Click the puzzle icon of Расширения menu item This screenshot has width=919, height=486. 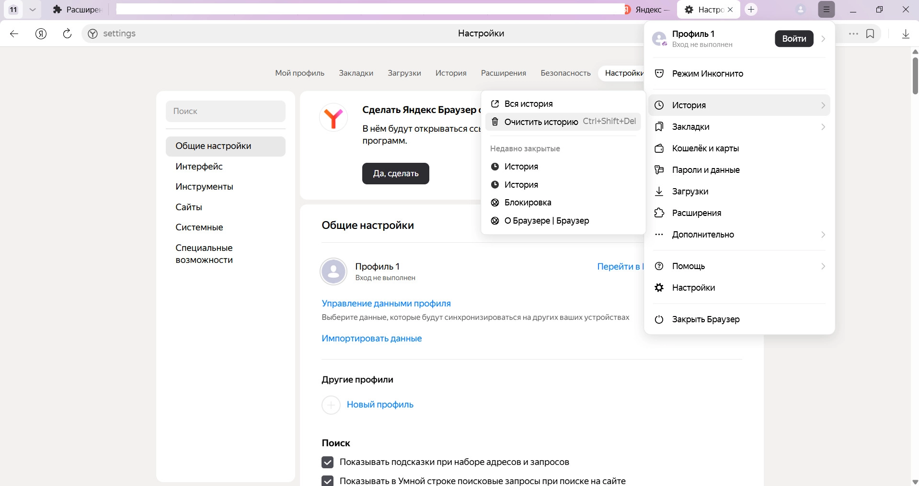click(x=659, y=213)
